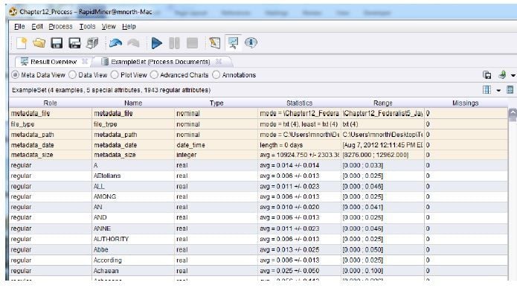
Task: Stop the process execution
Action: [192, 43]
